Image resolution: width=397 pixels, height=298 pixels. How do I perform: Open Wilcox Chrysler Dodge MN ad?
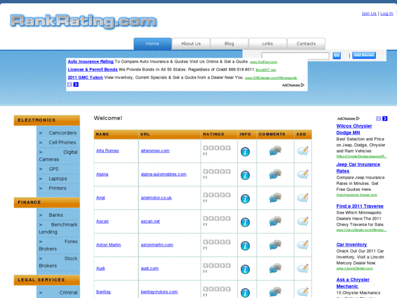(x=354, y=129)
